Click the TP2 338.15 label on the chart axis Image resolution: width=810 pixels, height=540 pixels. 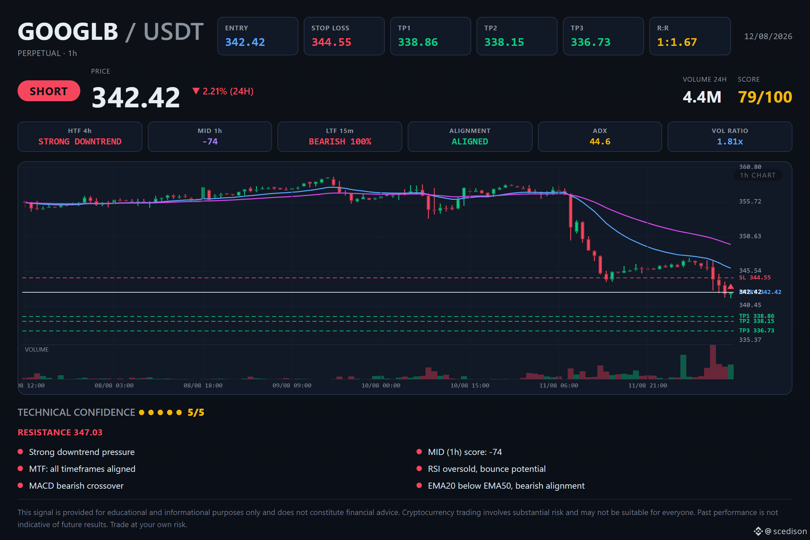coord(757,321)
